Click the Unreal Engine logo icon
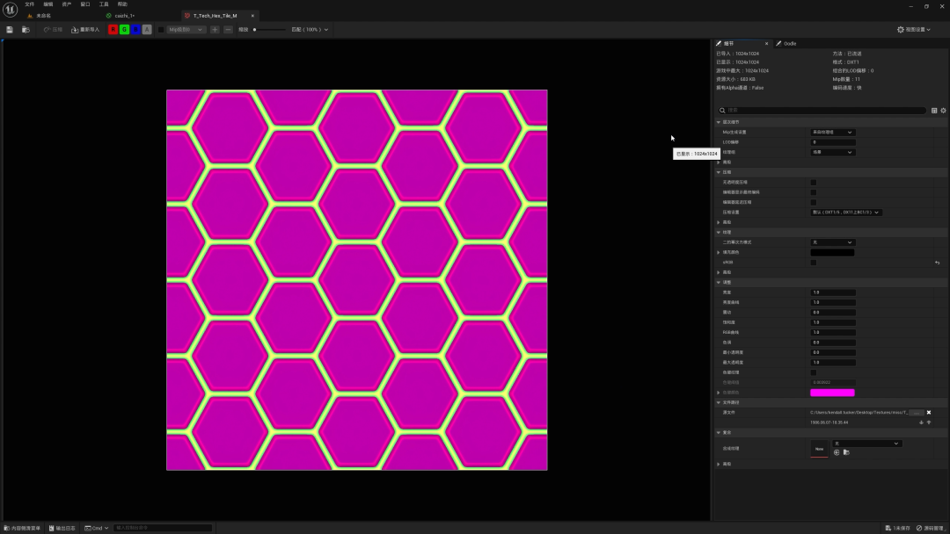The image size is (950, 534). click(x=11, y=10)
